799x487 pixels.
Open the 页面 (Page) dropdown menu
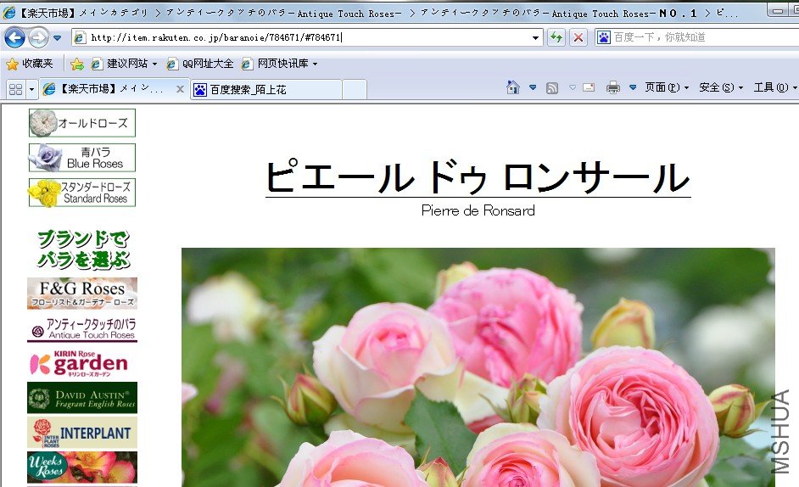[x=666, y=87]
